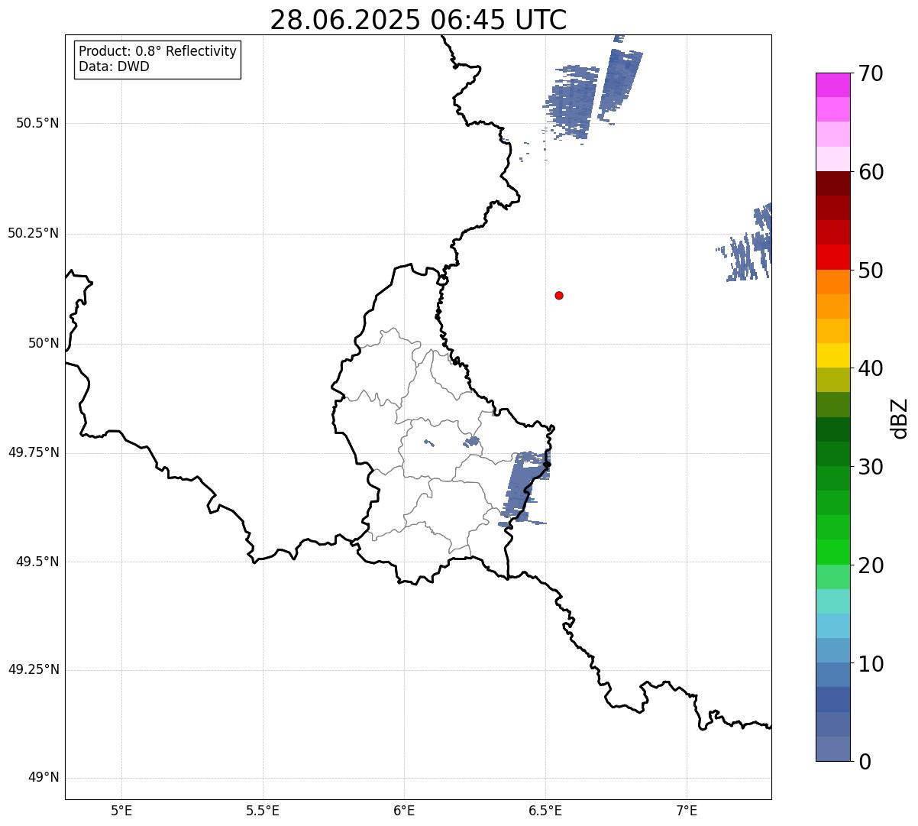Click the 49.25°N latitude label

pos(34,670)
